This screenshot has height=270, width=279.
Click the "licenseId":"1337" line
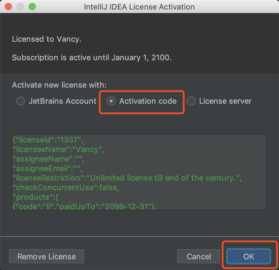click(x=48, y=140)
